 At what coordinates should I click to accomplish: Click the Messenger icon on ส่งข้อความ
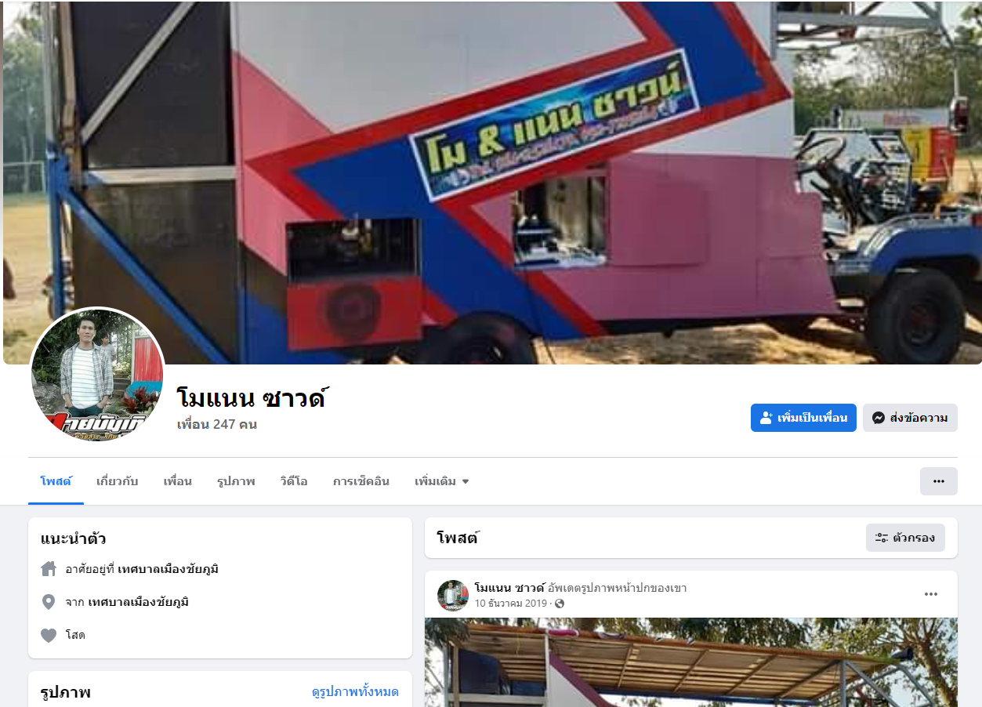coord(879,418)
